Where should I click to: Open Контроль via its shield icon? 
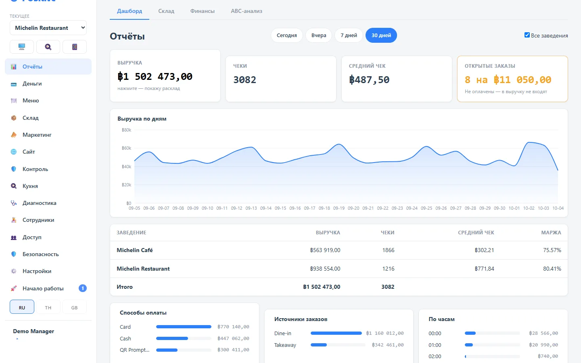[14, 169]
